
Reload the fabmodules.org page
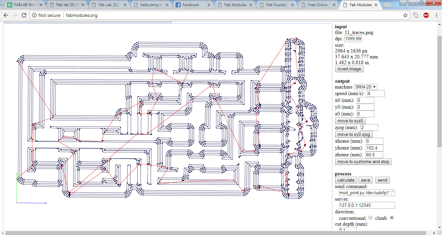[x=24, y=15]
